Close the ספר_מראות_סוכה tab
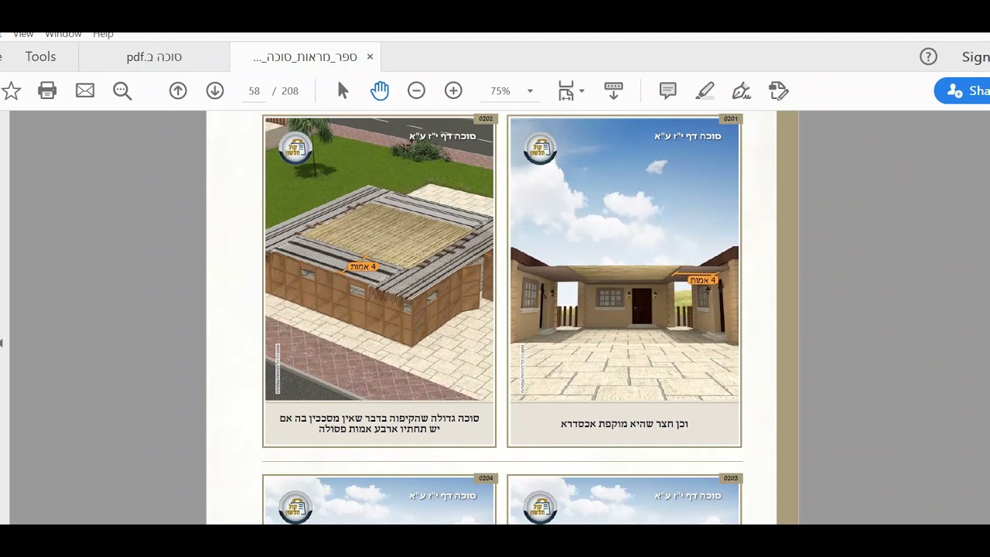Image resolution: width=990 pixels, height=557 pixels. pyautogui.click(x=370, y=56)
